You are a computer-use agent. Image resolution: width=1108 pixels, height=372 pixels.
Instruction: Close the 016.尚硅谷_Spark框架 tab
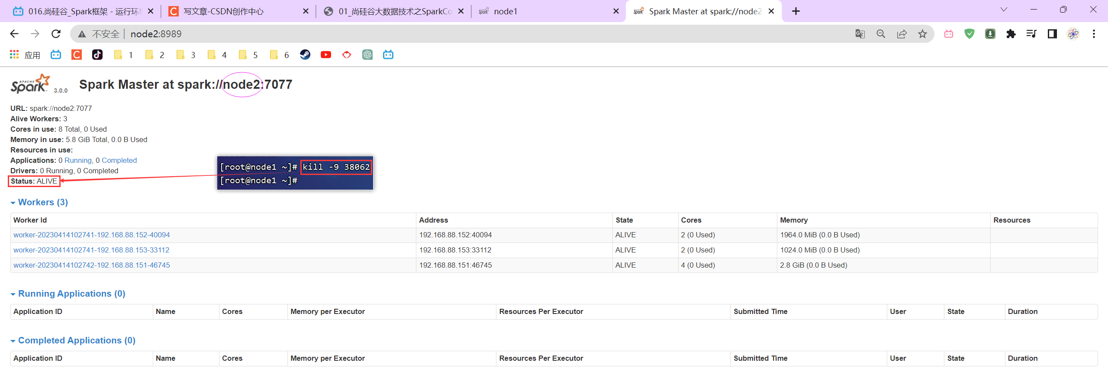[x=151, y=11]
